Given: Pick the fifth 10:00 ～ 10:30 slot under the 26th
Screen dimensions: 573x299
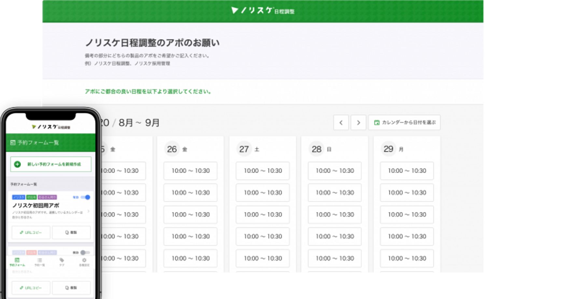Looking at the screenshot, I should [x=190, y=258].
